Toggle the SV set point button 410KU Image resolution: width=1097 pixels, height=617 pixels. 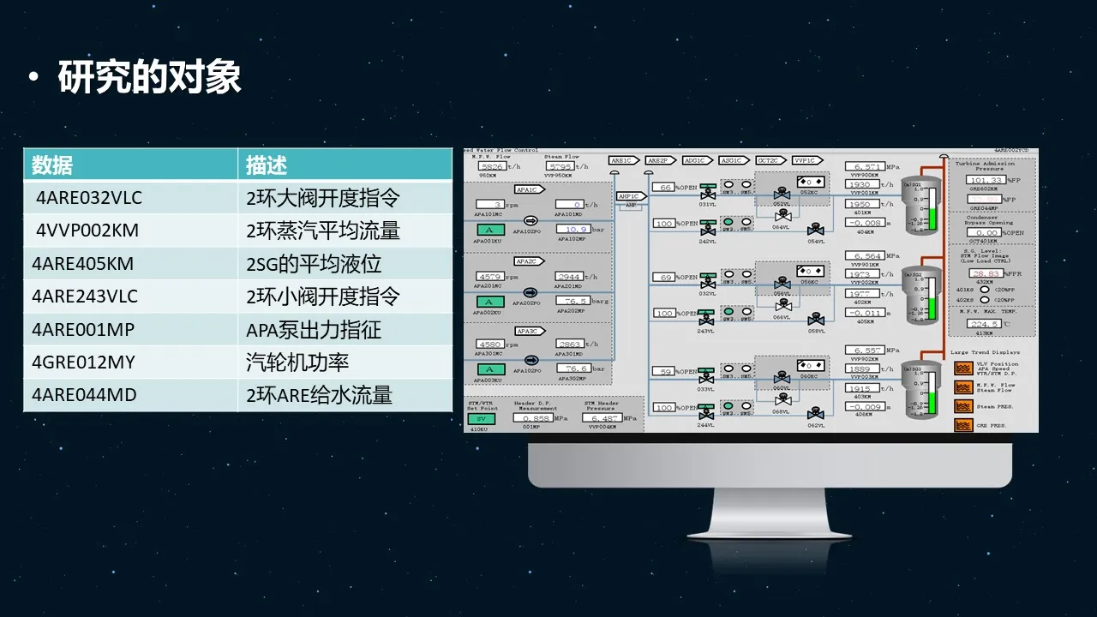480,419
